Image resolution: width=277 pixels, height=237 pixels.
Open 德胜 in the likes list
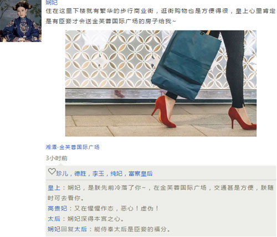80,174
